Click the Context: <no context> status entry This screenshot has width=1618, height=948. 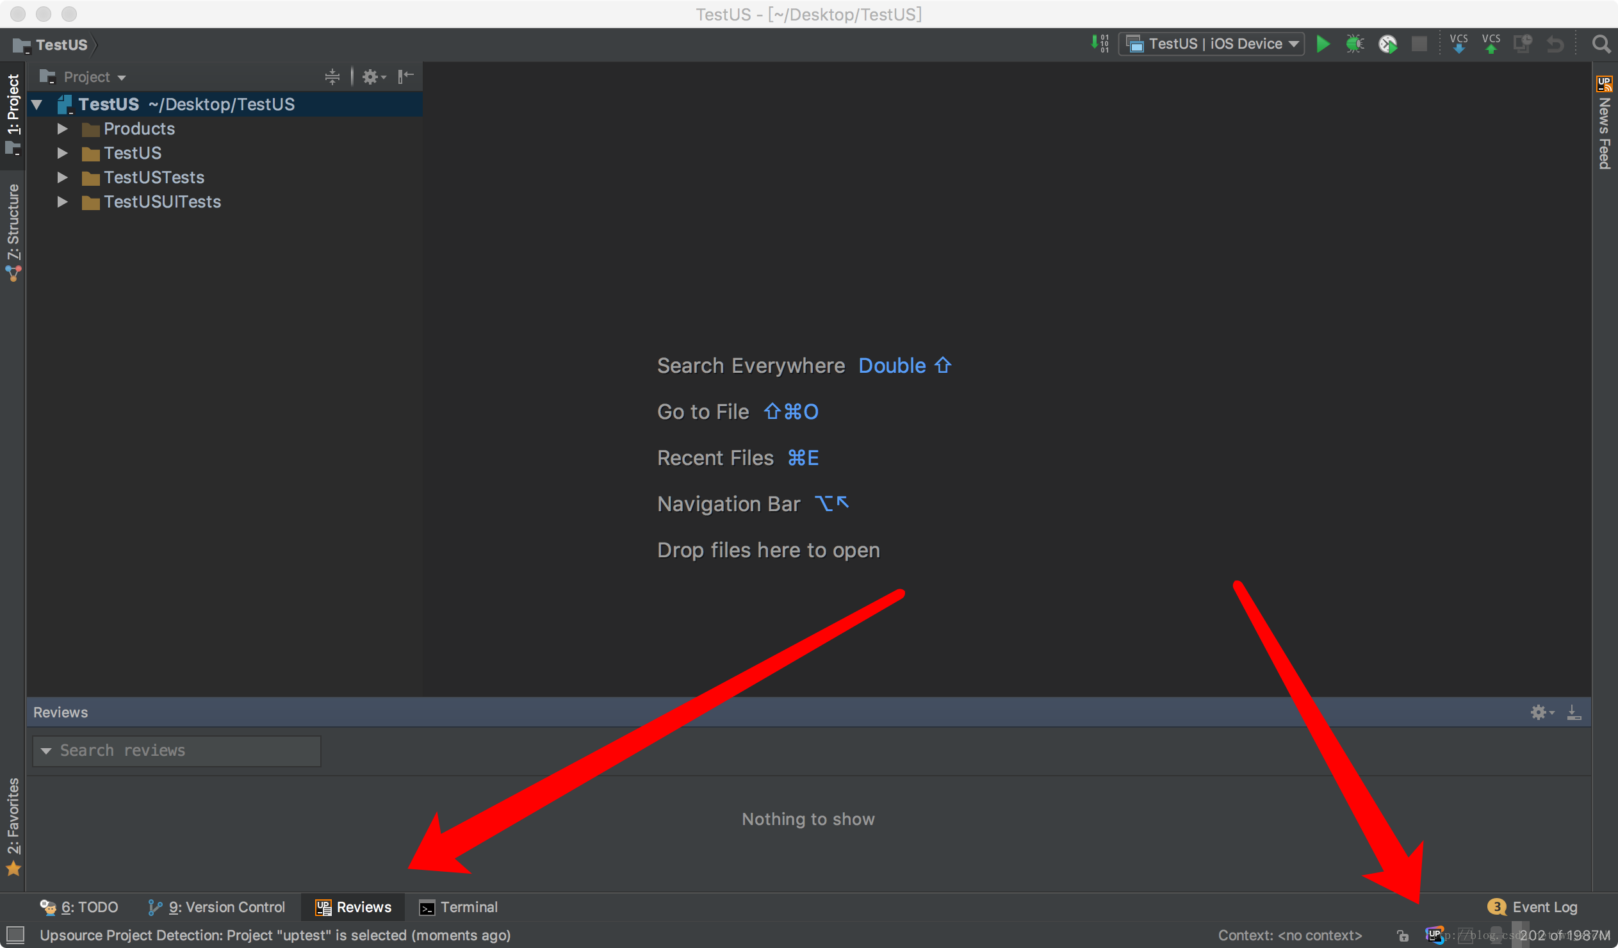tap(1291, 935)
